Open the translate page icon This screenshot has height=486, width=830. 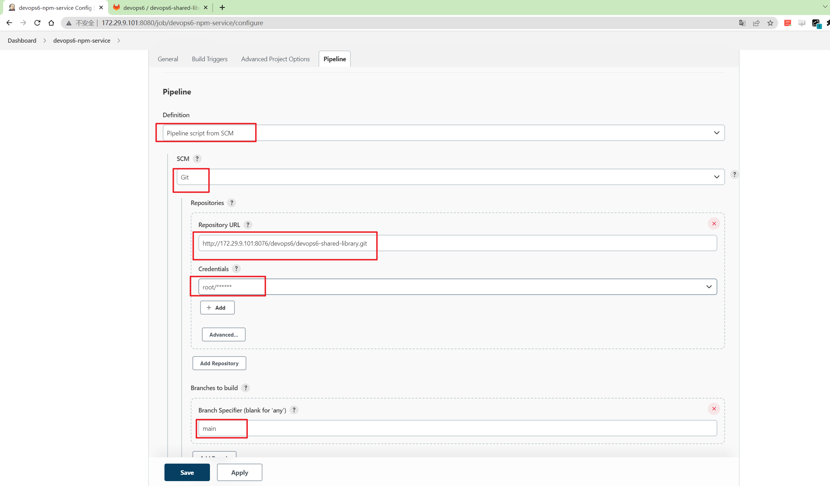coord(742,23)
